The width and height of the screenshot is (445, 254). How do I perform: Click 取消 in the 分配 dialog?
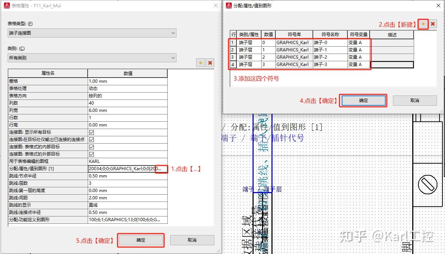(x=414, y=100)
